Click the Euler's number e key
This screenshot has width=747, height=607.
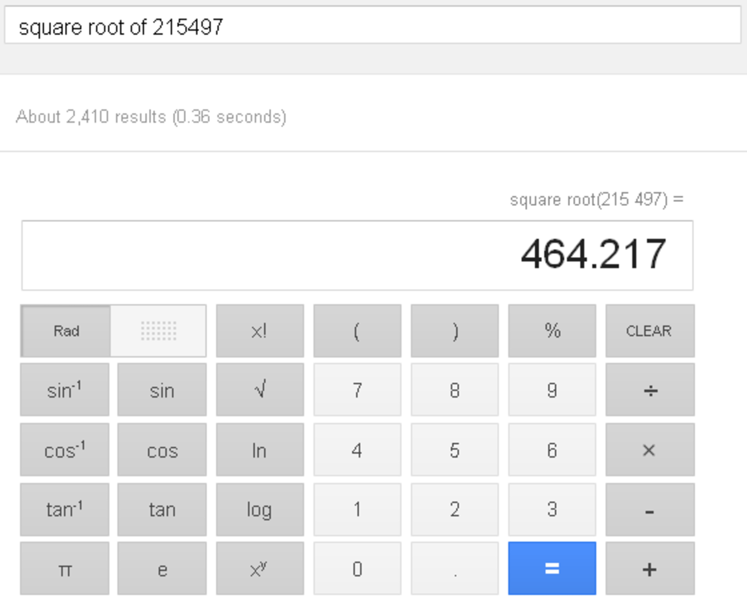click(x=162, y=569)
